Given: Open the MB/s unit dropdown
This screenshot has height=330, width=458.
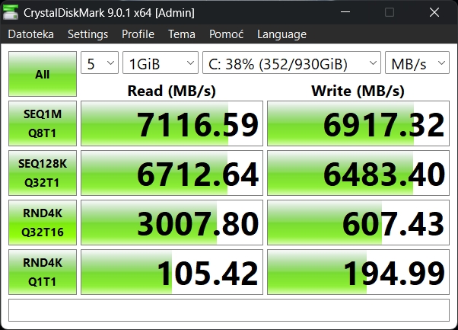Looking at the screenshot, I should [x=417, y=62].
